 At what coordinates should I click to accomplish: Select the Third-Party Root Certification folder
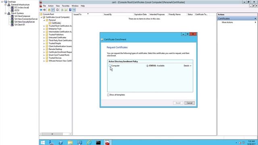click(x=60, y=40)
